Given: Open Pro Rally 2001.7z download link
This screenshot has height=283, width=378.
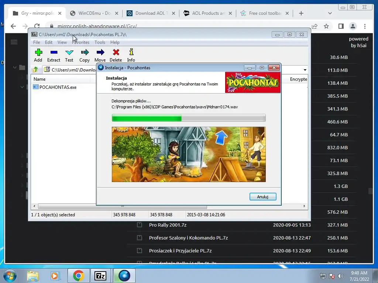Looking at the screenshot, I should pyautogui.click(x=168, y=225).
